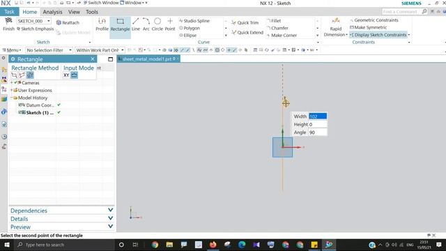Choose By 2 Points rectangle method
The image size is (446, 251).
(x=14, y=75)
